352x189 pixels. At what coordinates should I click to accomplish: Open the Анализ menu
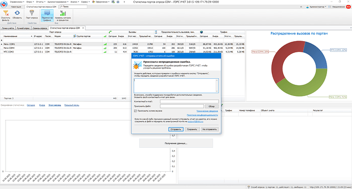(x=75, y=2)
